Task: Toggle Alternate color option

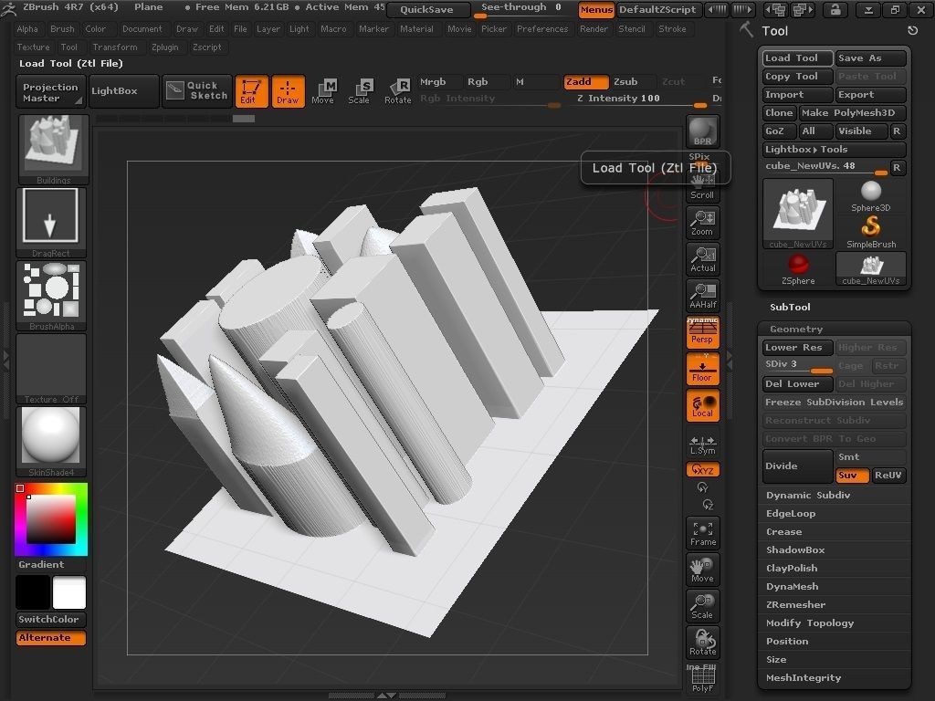Action: point(51,638)
